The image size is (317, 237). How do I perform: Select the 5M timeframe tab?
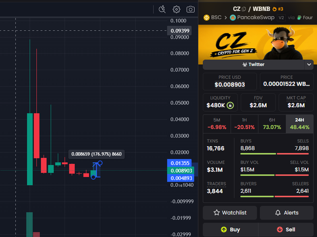tap(217, 124)
